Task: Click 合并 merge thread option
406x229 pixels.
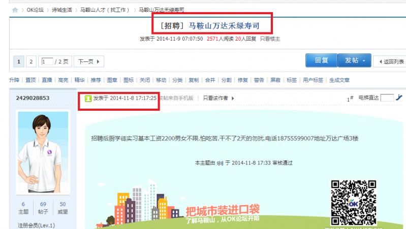Action: click(210, 80)
